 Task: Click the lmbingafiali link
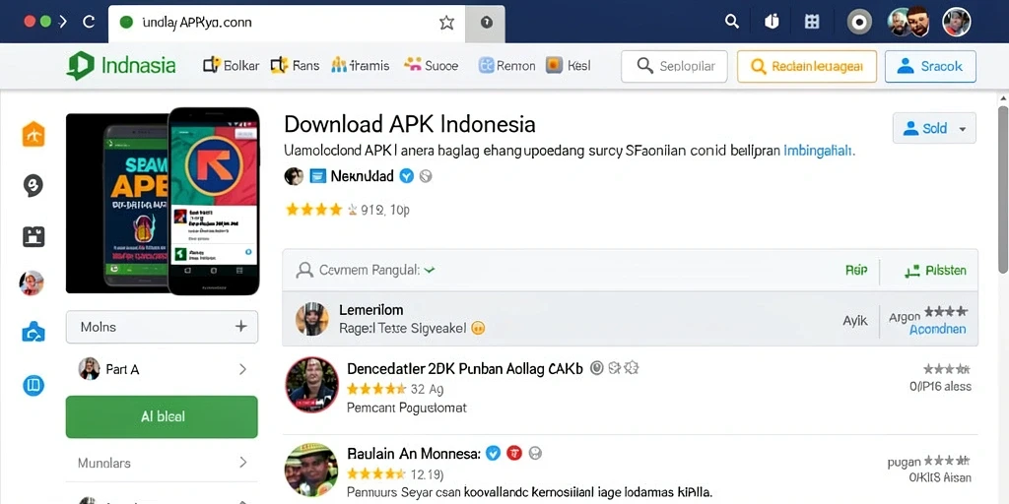819,151
